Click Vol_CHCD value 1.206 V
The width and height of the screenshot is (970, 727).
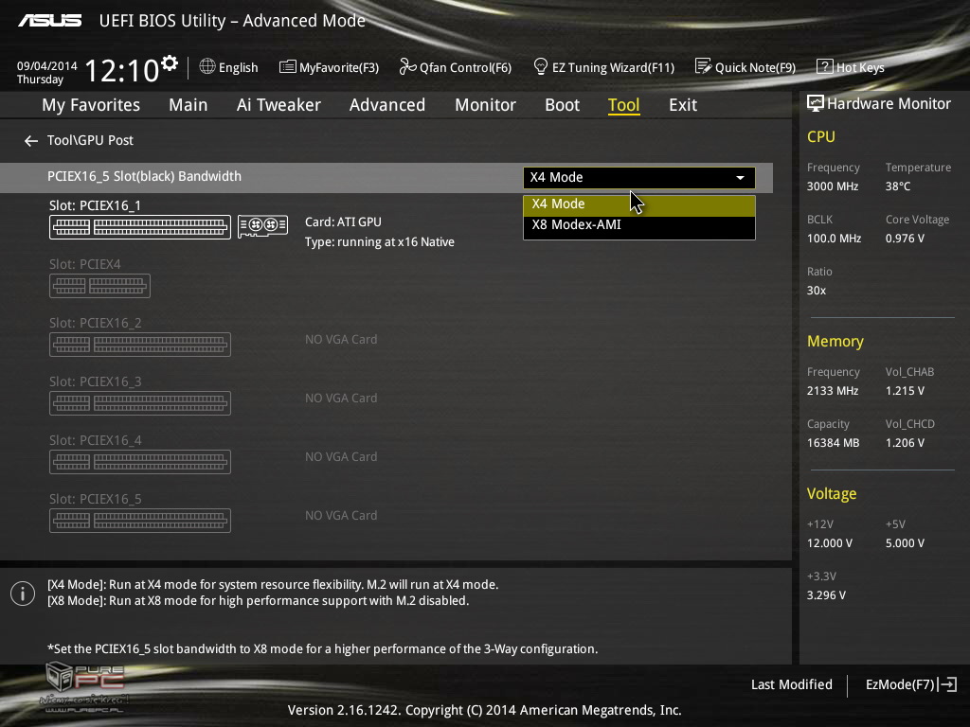click(x=905, y=443)
